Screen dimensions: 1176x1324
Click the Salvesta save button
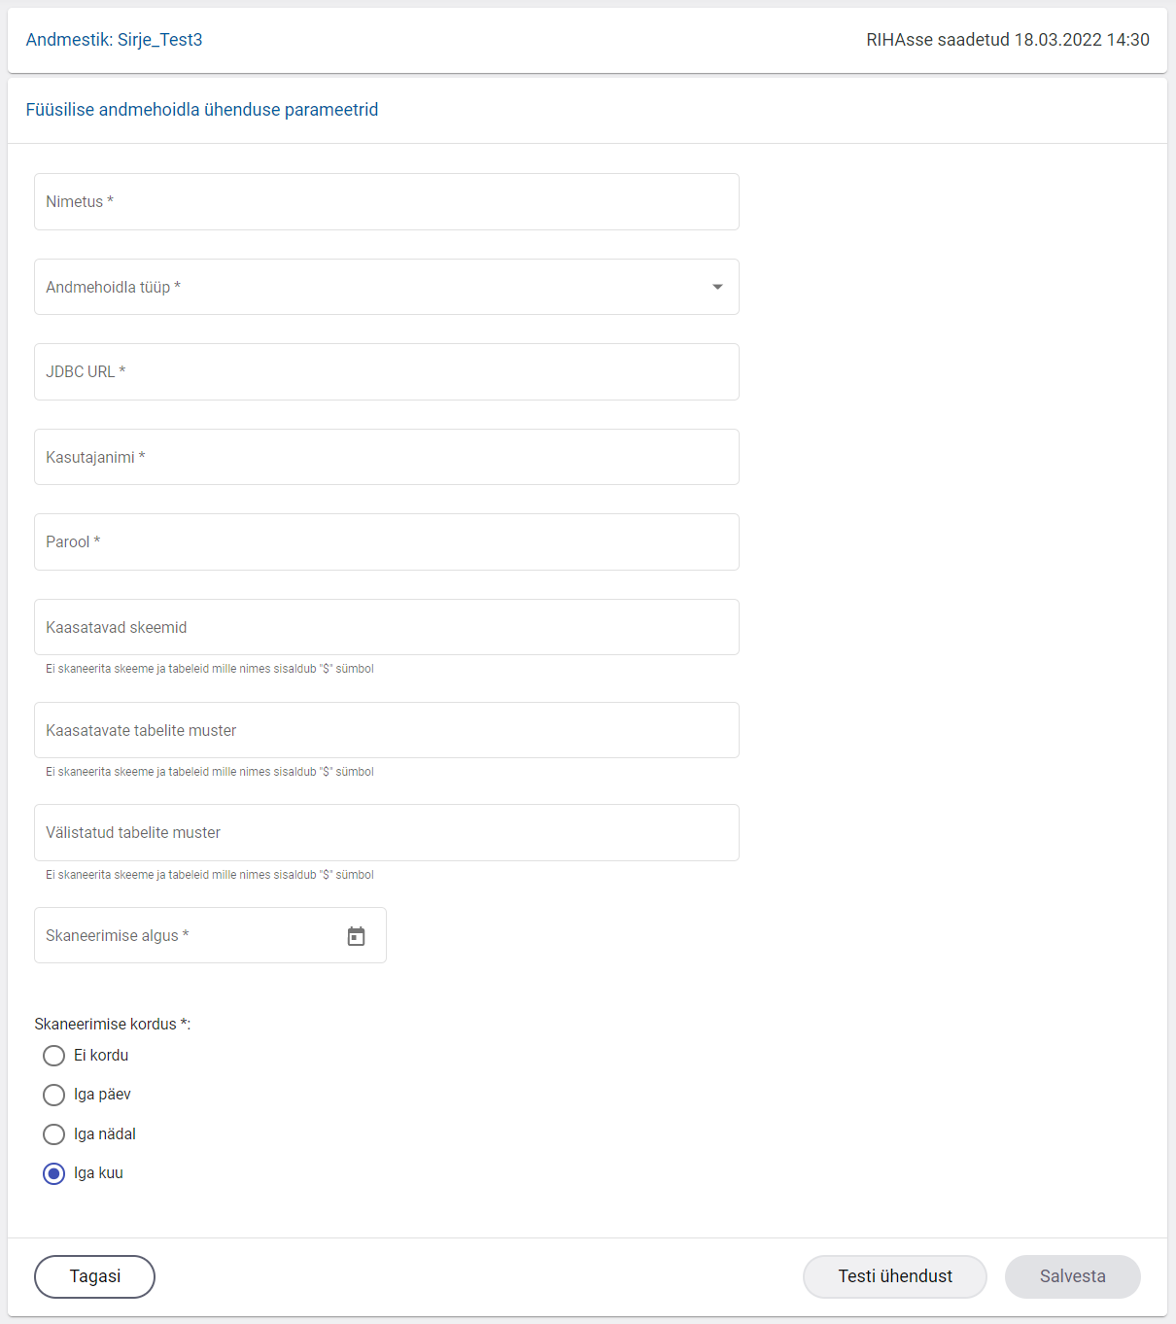pos(1072,1276)
